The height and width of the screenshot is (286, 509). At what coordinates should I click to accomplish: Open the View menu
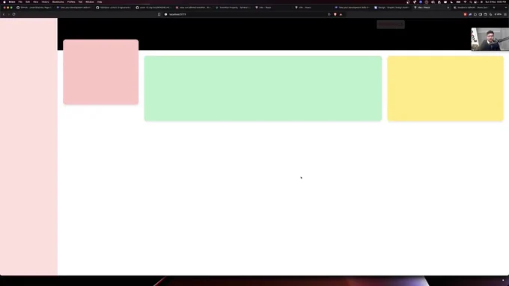tap(35, 2)
